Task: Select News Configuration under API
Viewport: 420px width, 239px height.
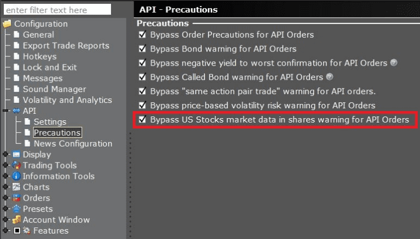Action: coord(73,144)
